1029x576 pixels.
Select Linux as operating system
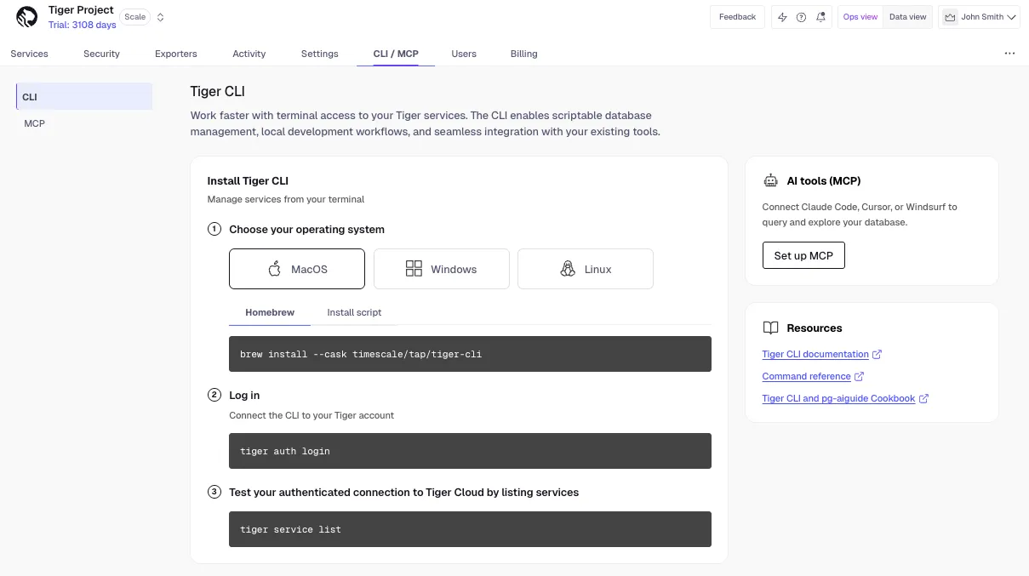click(x=586, y=269)
